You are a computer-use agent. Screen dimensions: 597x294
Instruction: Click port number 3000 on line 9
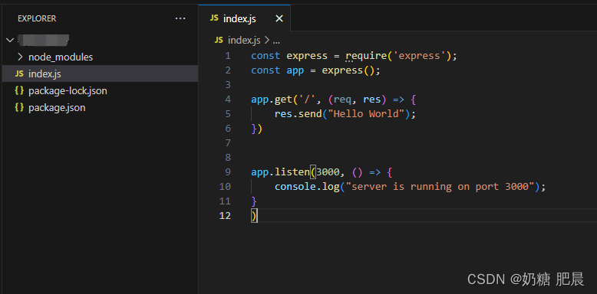coord(328,172)
